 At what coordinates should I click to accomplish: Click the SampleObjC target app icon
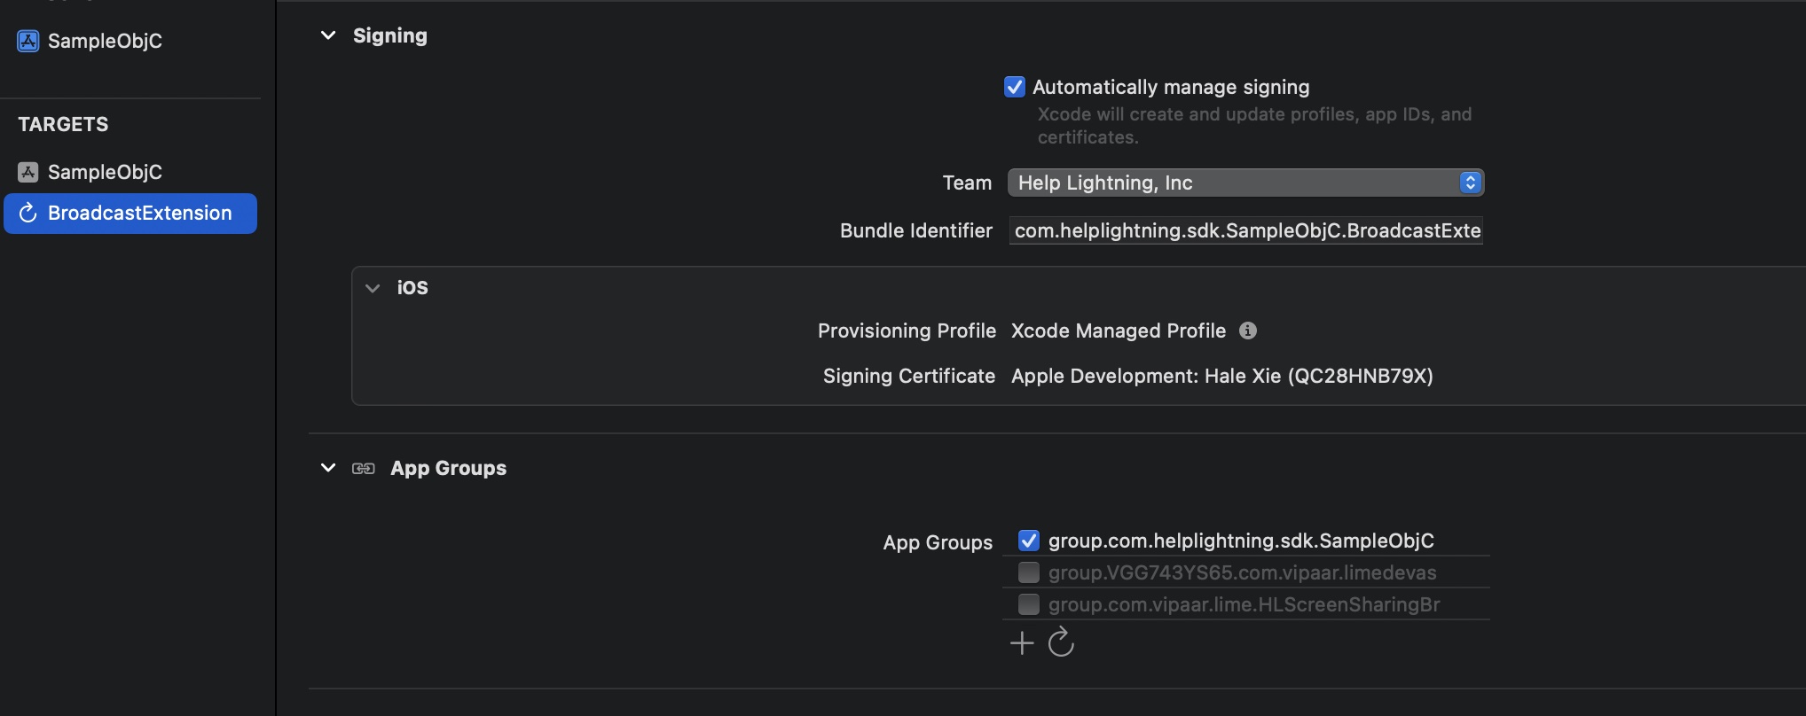coord(28,172)
